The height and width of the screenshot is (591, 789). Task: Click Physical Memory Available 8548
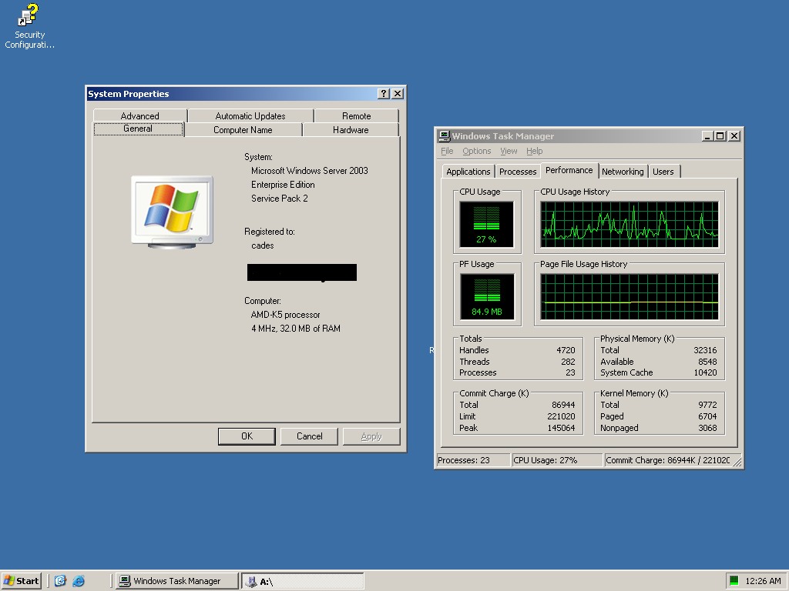click(x=707, y=362)
